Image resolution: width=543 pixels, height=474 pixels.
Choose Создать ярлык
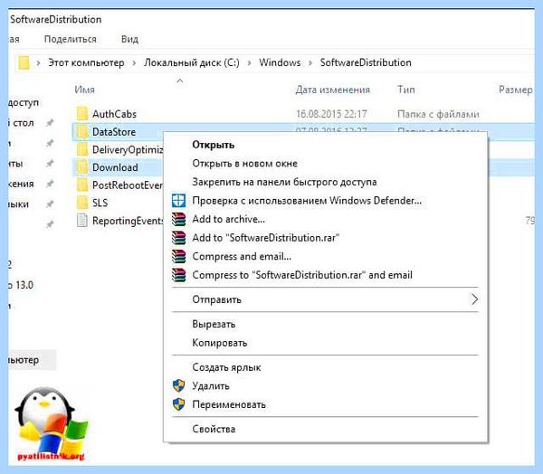tap(226, 367)
